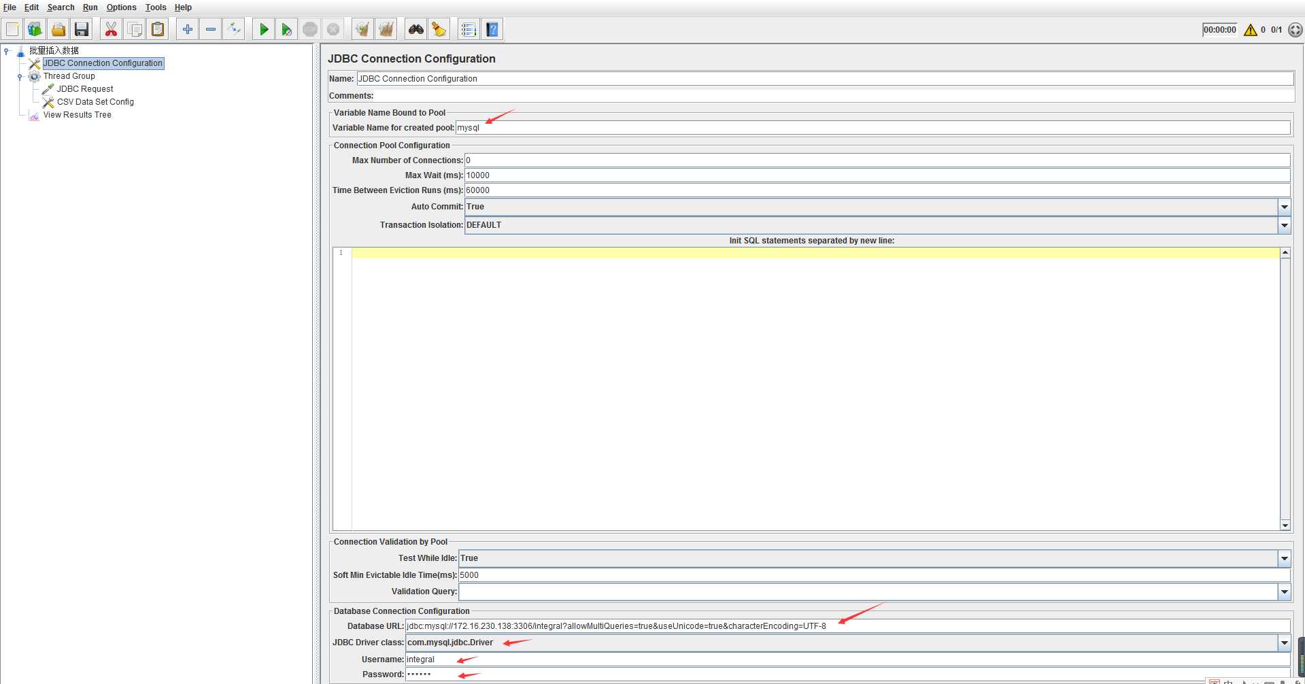1305x684 pixels.
Task: Select the Thread Group tree node
Action: click(69, 76)
